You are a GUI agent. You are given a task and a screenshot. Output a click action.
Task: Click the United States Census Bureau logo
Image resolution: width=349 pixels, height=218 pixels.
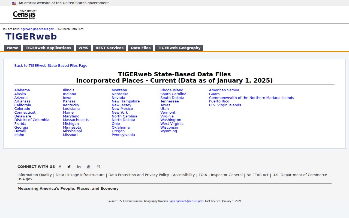pos(25,14)
